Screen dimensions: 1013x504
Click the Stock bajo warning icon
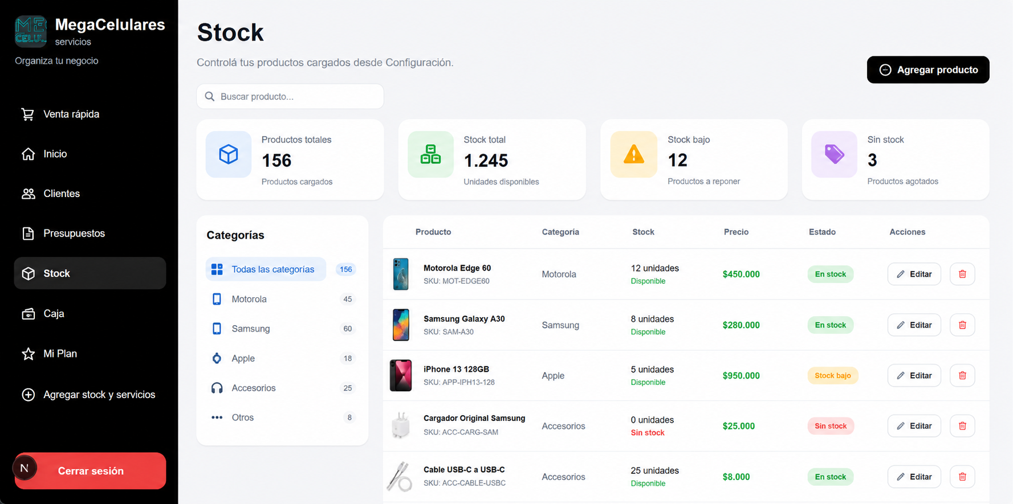click(634, 154)
